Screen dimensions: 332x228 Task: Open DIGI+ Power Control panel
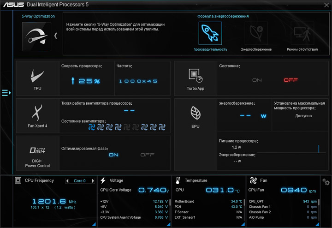[37, 153]
